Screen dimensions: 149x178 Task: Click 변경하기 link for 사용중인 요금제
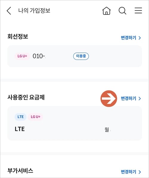[128, 98]
